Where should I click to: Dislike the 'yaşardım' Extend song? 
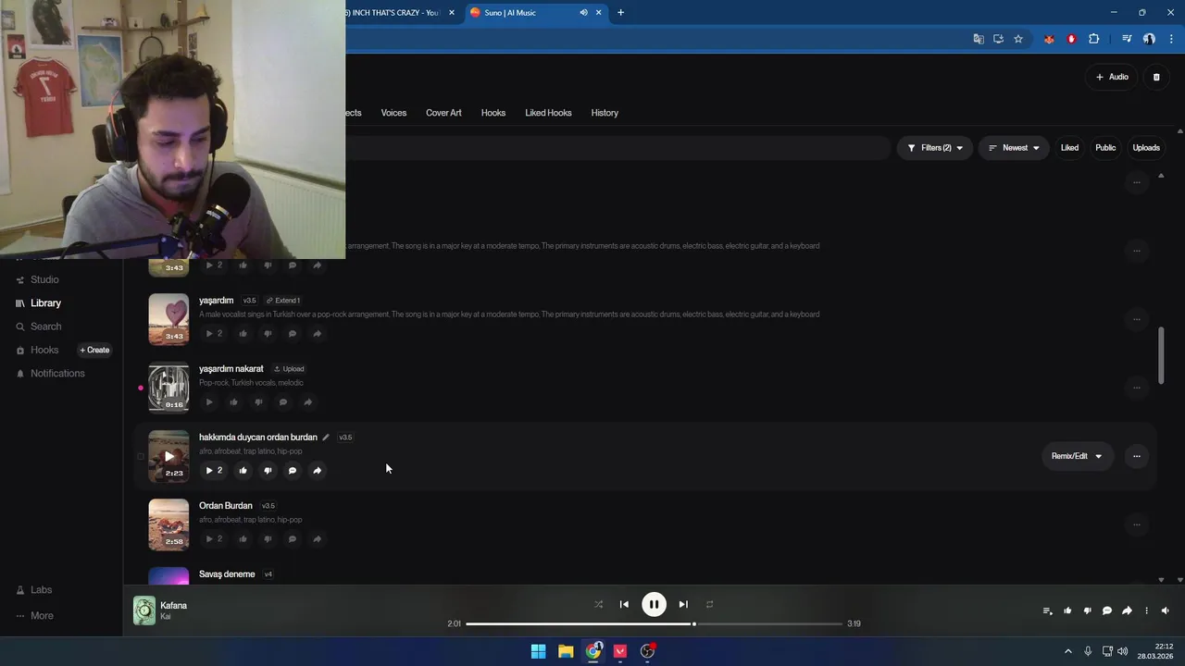268,334
